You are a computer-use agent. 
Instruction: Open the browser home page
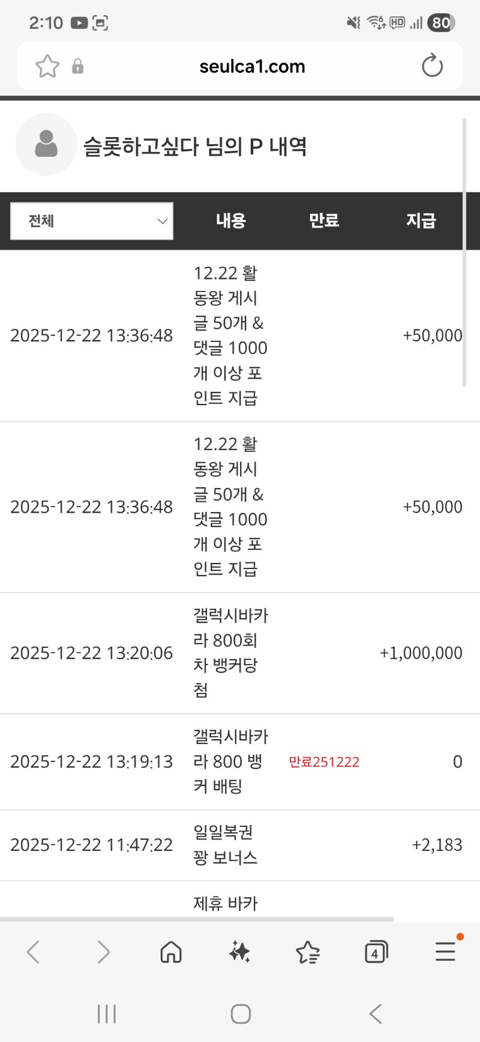click(171, 952)
